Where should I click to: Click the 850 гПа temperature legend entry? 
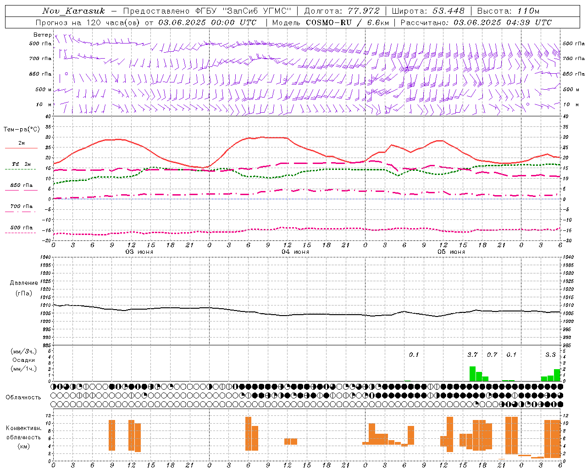click(x=21, y=185)
